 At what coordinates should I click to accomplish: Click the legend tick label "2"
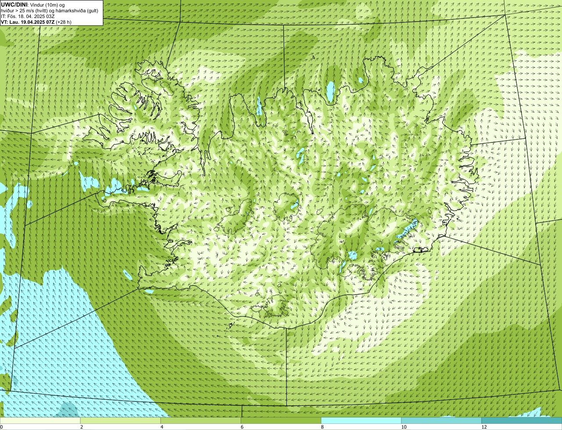[x=81, y=427]
